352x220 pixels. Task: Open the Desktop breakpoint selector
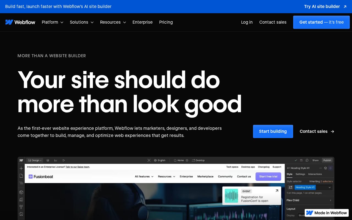pos(198,160)
